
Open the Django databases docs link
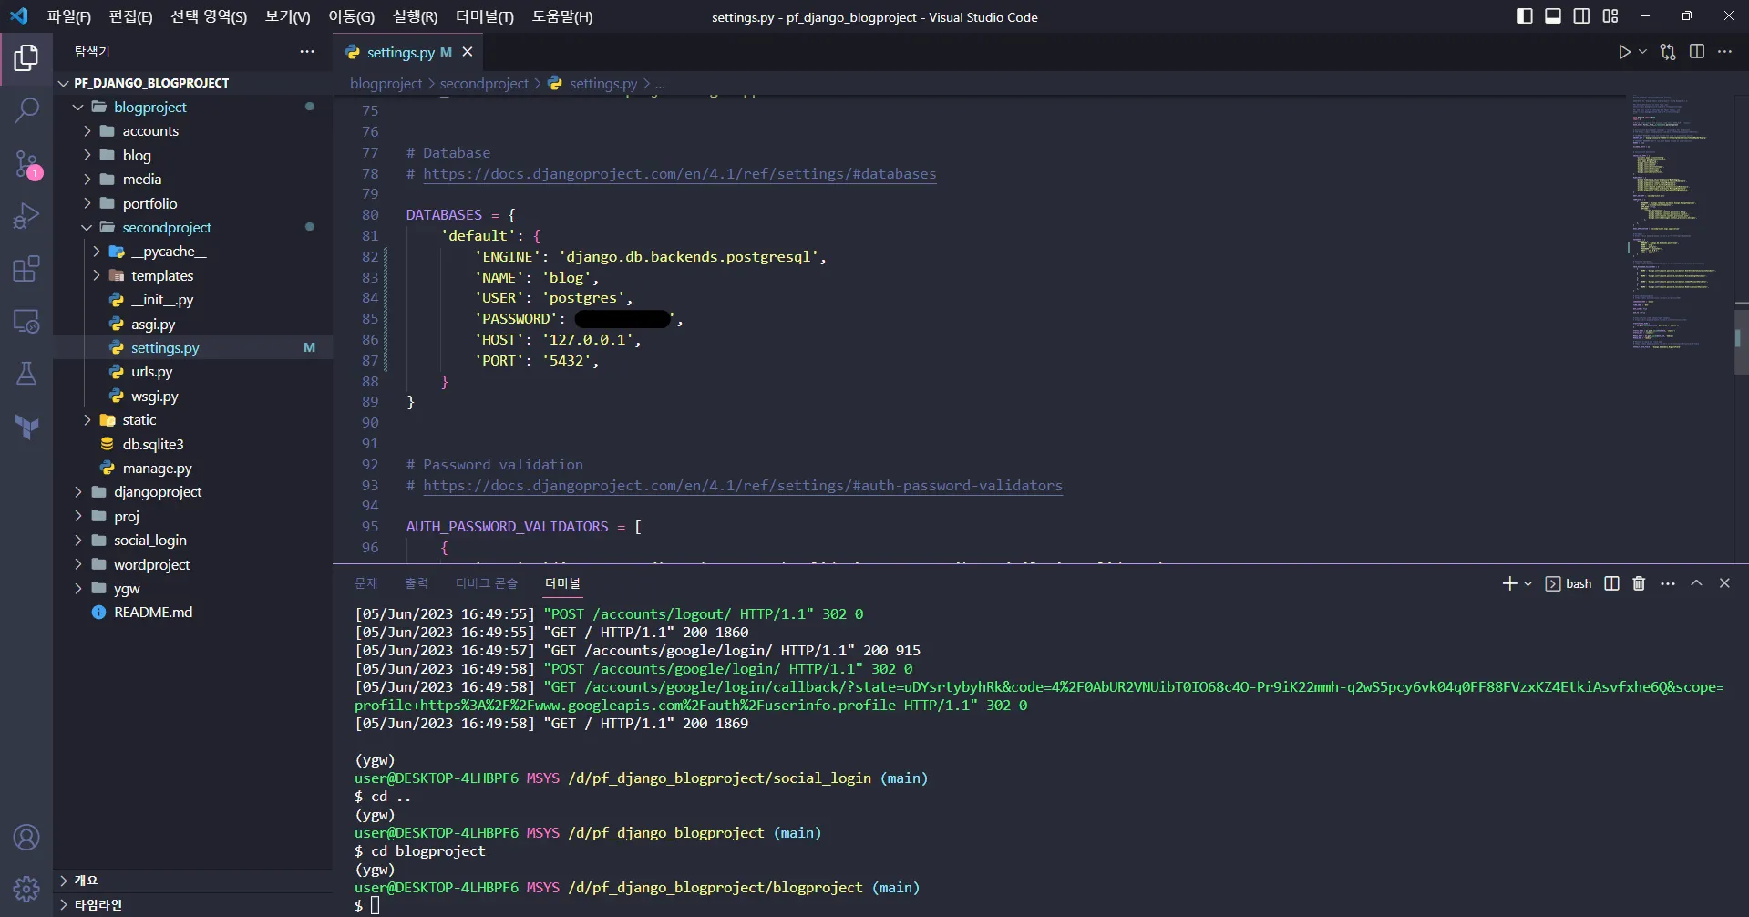coord(679,174)
